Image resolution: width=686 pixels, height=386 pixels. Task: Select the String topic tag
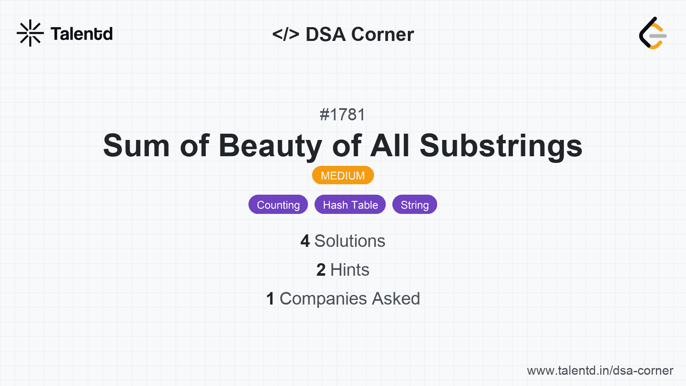tap(415, 205)
